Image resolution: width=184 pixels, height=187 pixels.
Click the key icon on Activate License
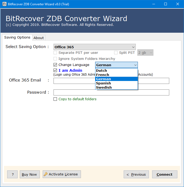(x=46, y=174)
